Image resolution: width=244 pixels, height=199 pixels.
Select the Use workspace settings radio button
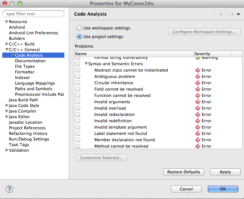(x=79, y=28)
